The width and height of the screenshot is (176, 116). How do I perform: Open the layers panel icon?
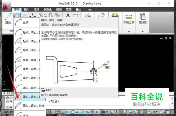[x=88, y=15]
